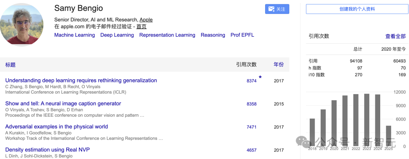The height and width of the screenshot is (159, 409).
Task: Click the since-2020 i10 value 169
Action: pyautogui.click(x=402, y=75)
